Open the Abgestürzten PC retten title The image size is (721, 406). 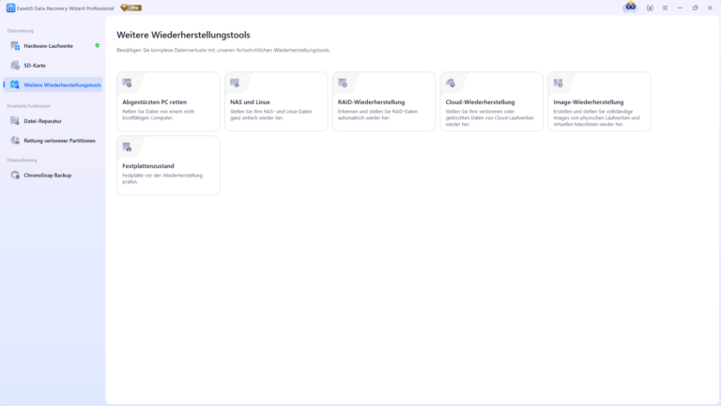(155, 102)
